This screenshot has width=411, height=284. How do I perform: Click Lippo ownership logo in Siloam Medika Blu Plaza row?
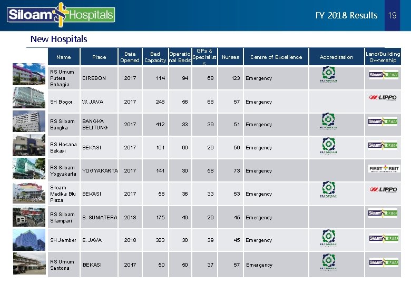pyautogui.click(x=383, y=189)
